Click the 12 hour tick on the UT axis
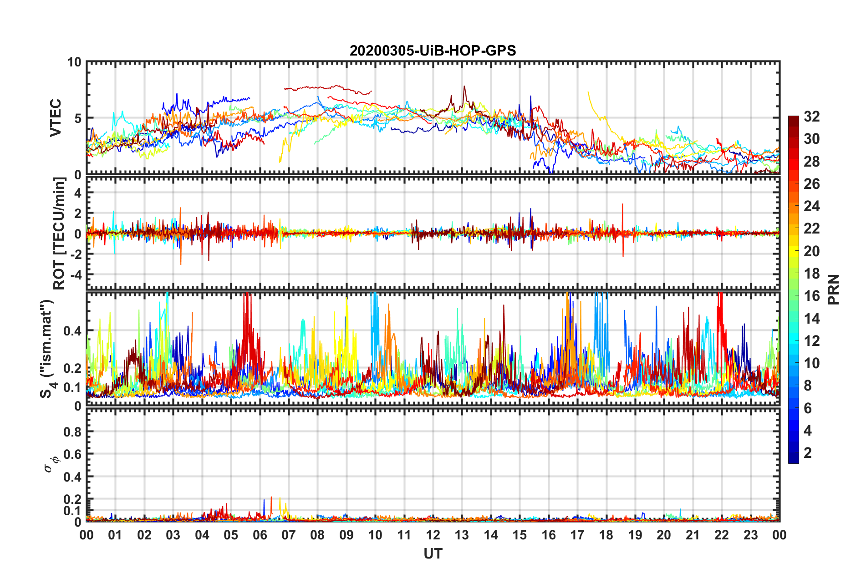The image size is (866, 579). [433, 535]
